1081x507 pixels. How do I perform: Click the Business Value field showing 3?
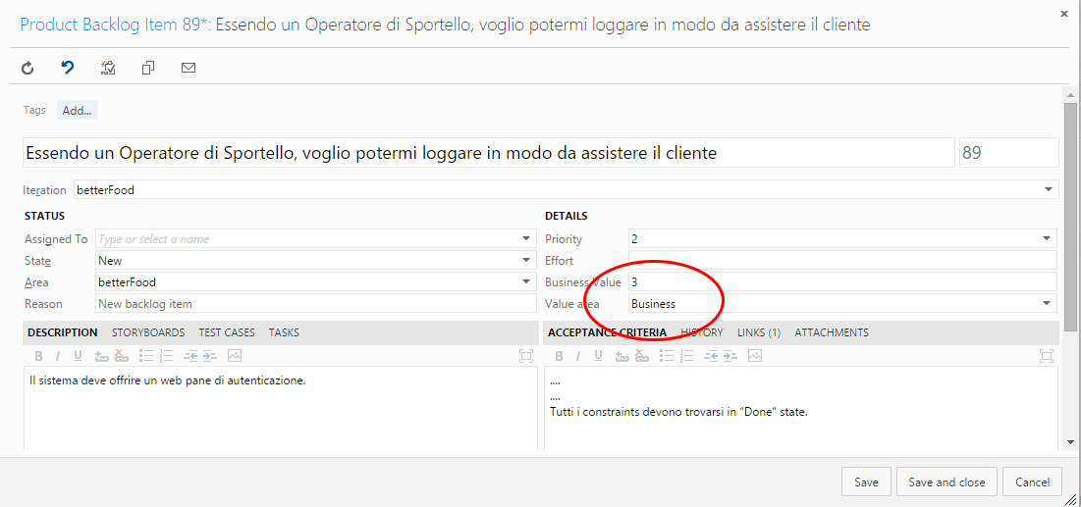point(842,281)
